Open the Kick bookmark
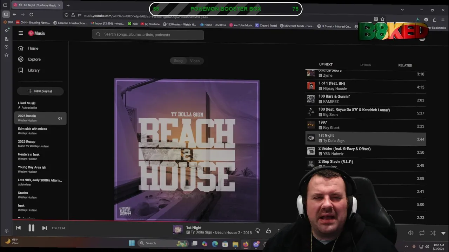Image resolution: width=449 pixels, height=252 pixels. coord(133,24)
